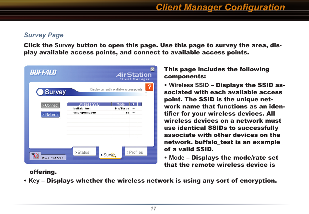Click the AirStation Client Manager logo

(x=134, y=76)
